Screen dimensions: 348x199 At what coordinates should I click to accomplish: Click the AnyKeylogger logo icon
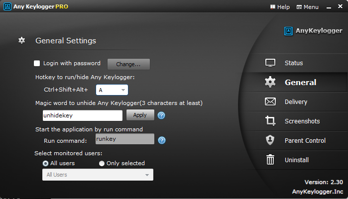[x=288, y=31]
